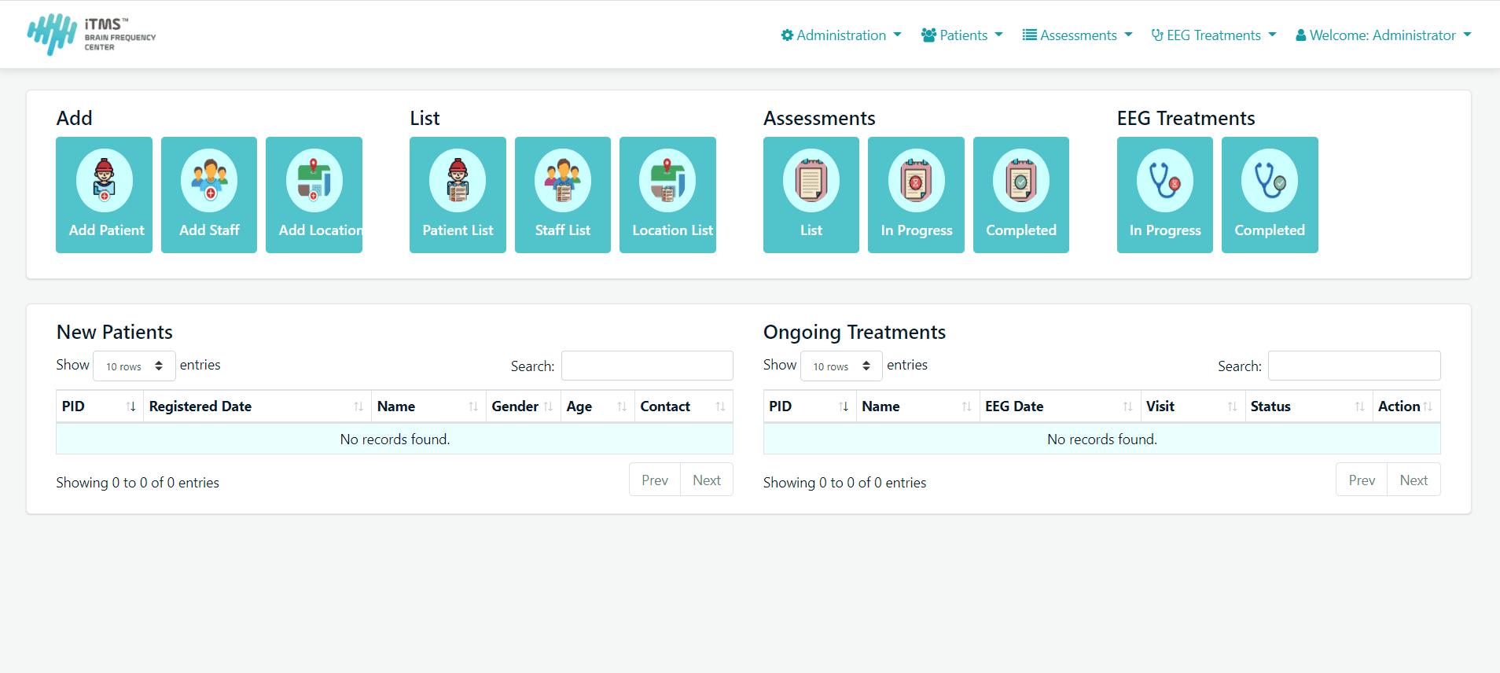Open Assessments In Progress tile

pos(916,195)
